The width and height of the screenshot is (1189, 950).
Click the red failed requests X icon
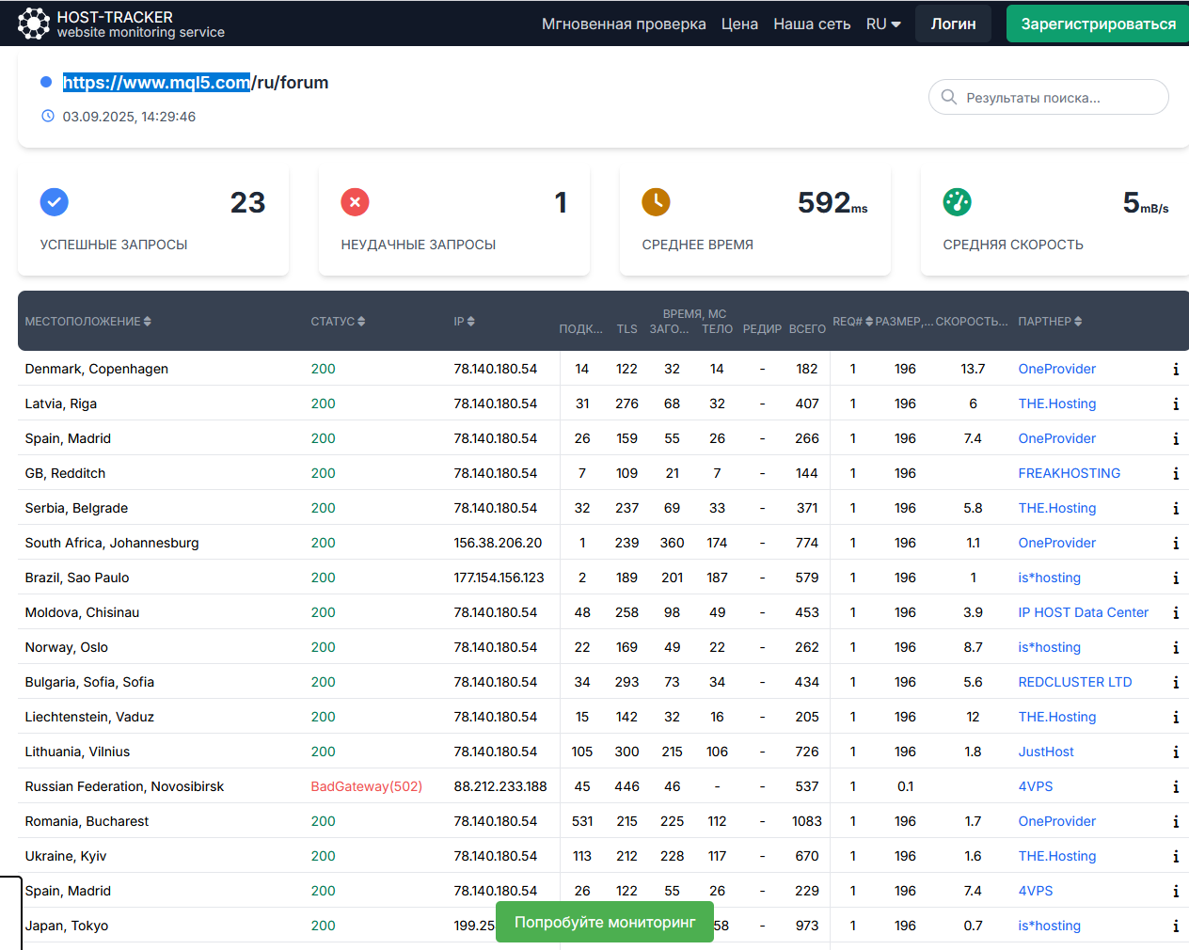[355, 201]
